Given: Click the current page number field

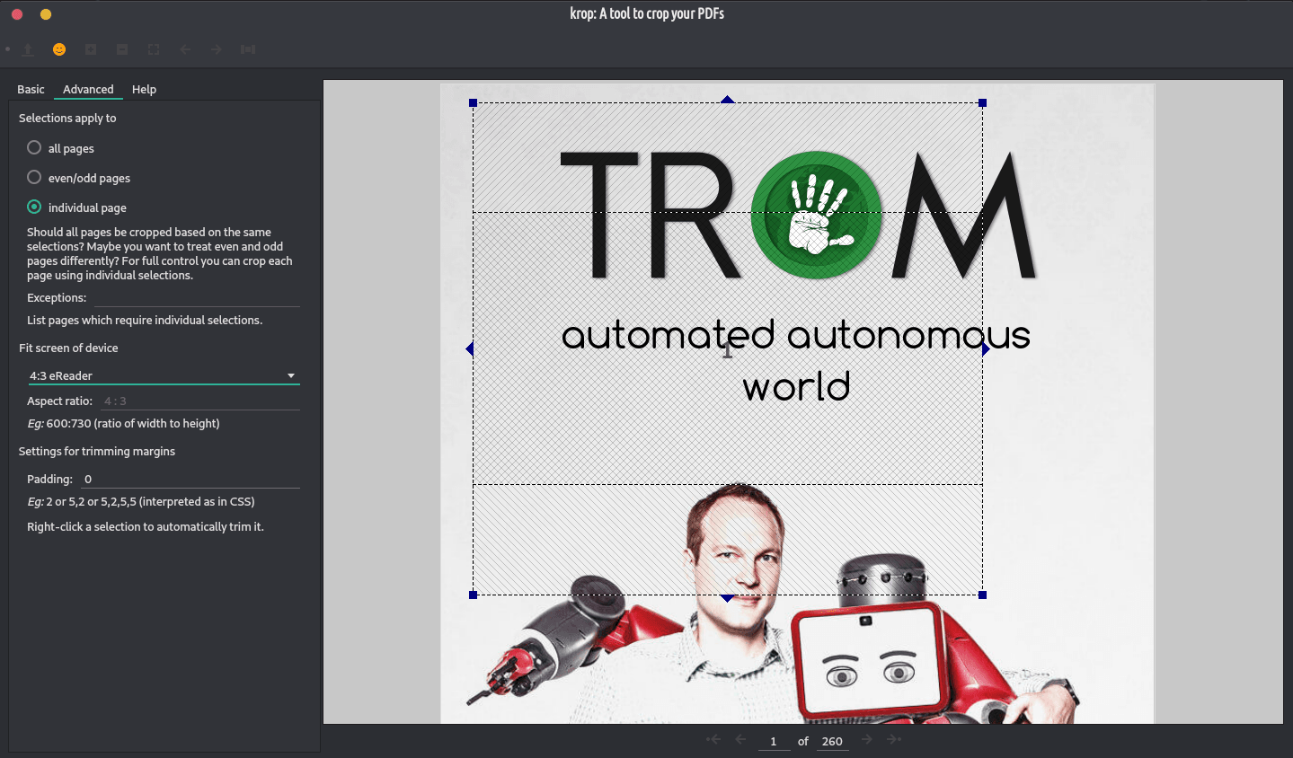Looking at the screenshot, I should tap(773, 741).
